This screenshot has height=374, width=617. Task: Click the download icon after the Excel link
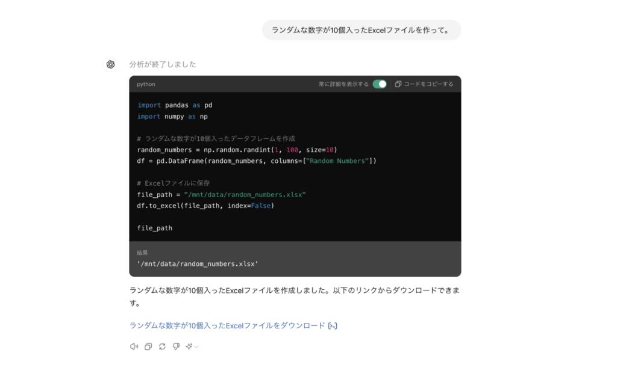[334, 325]
